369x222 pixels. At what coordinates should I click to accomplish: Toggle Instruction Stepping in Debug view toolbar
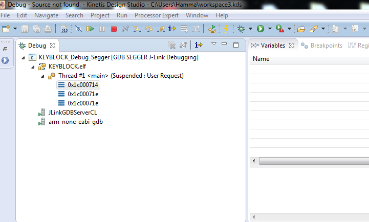pos(199,45)
